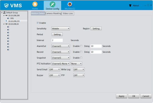Open the PTZ None dropdown
153x103 pixels.
click(x=76, y=64)
